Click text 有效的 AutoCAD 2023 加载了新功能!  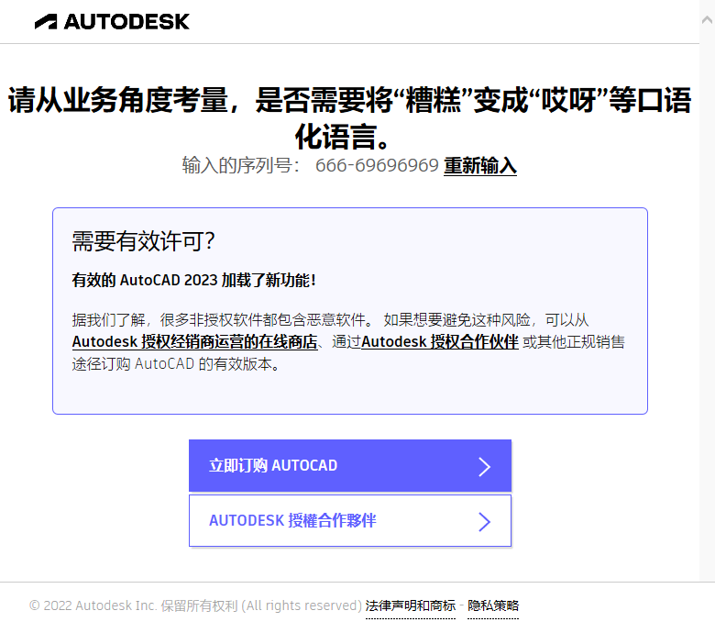coord(193,280)
